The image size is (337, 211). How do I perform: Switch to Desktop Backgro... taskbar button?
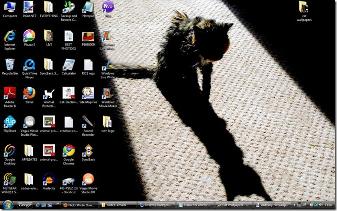[156, 205]
